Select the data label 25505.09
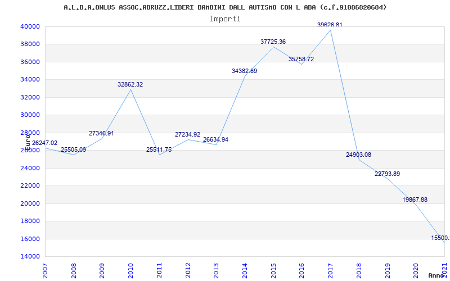450x281 pixels. tap(73, 149)
